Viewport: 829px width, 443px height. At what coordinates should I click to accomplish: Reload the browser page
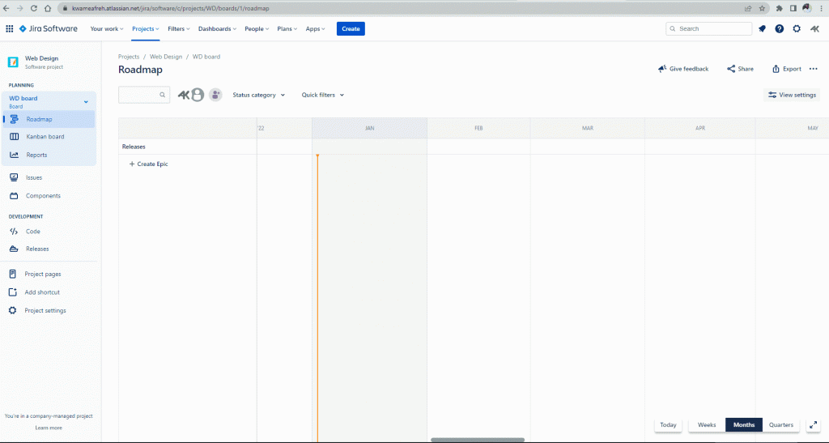(34, 8)
